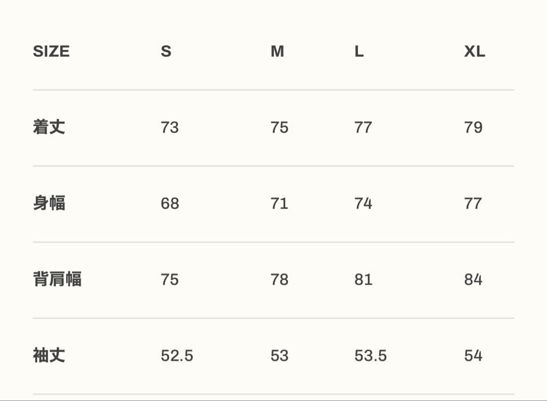The width and height of the screenshot is (547, 401).
Task: Click the SIZE header label
Action: click(x=51, y=52)
